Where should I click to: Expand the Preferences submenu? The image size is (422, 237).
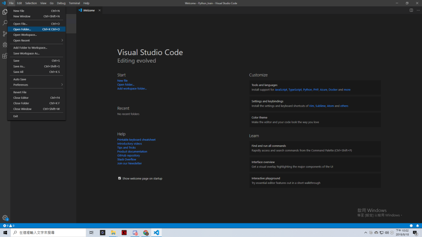[36, 85]
